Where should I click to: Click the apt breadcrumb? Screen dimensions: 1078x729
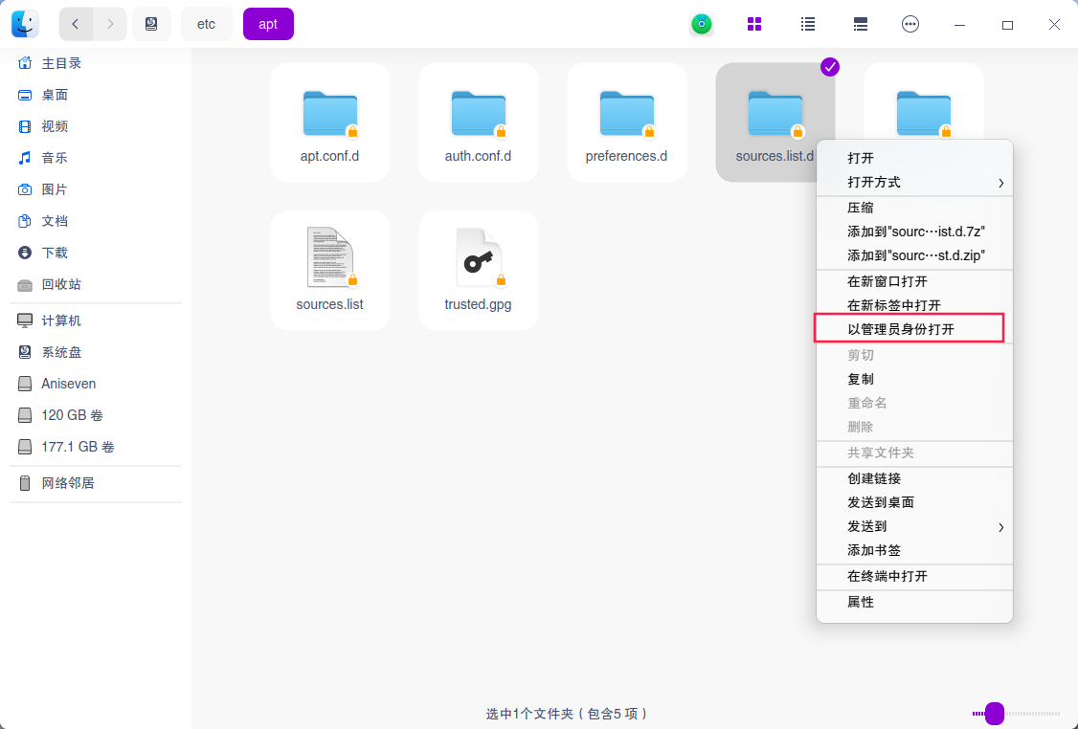(268, 24)
